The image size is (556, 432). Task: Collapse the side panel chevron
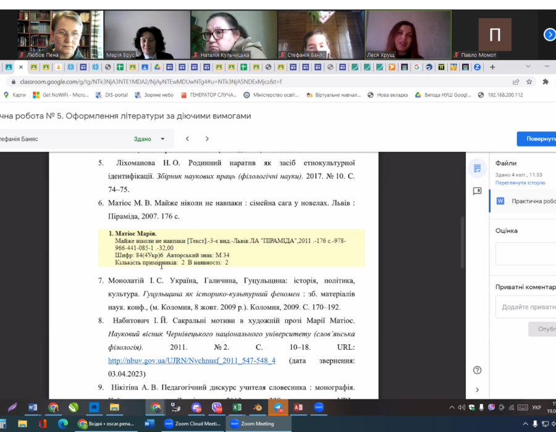coord(477,390)
